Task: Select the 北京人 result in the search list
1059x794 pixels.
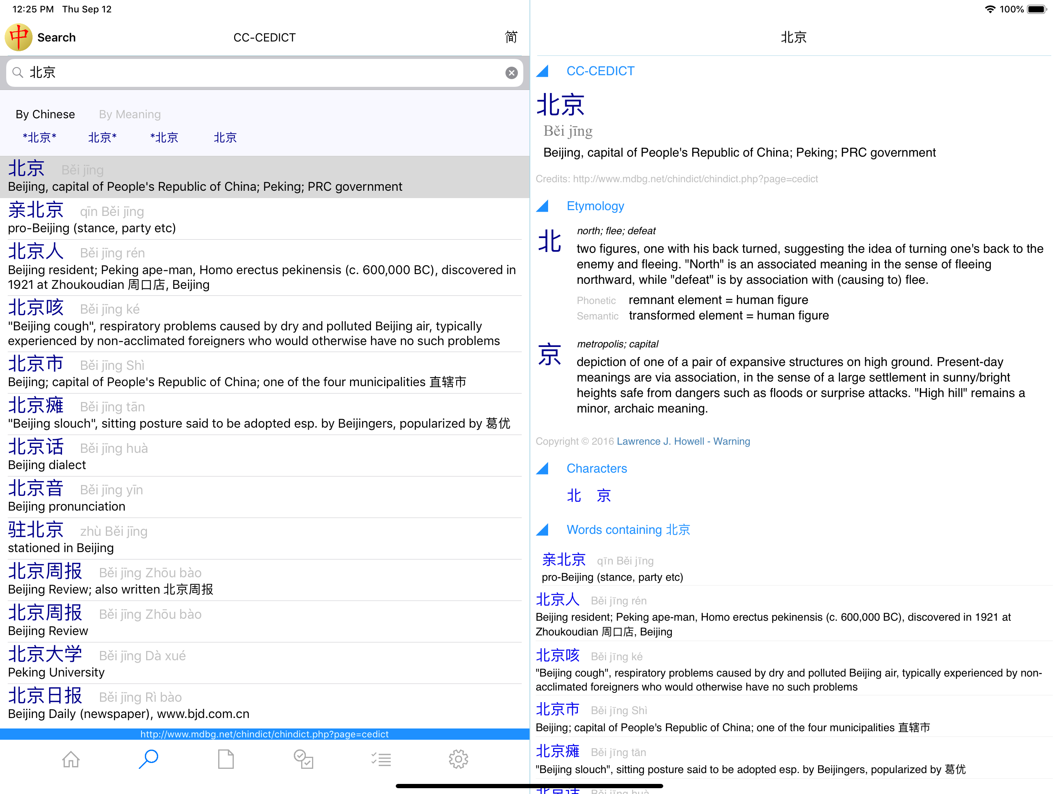Action: (264, 268)
